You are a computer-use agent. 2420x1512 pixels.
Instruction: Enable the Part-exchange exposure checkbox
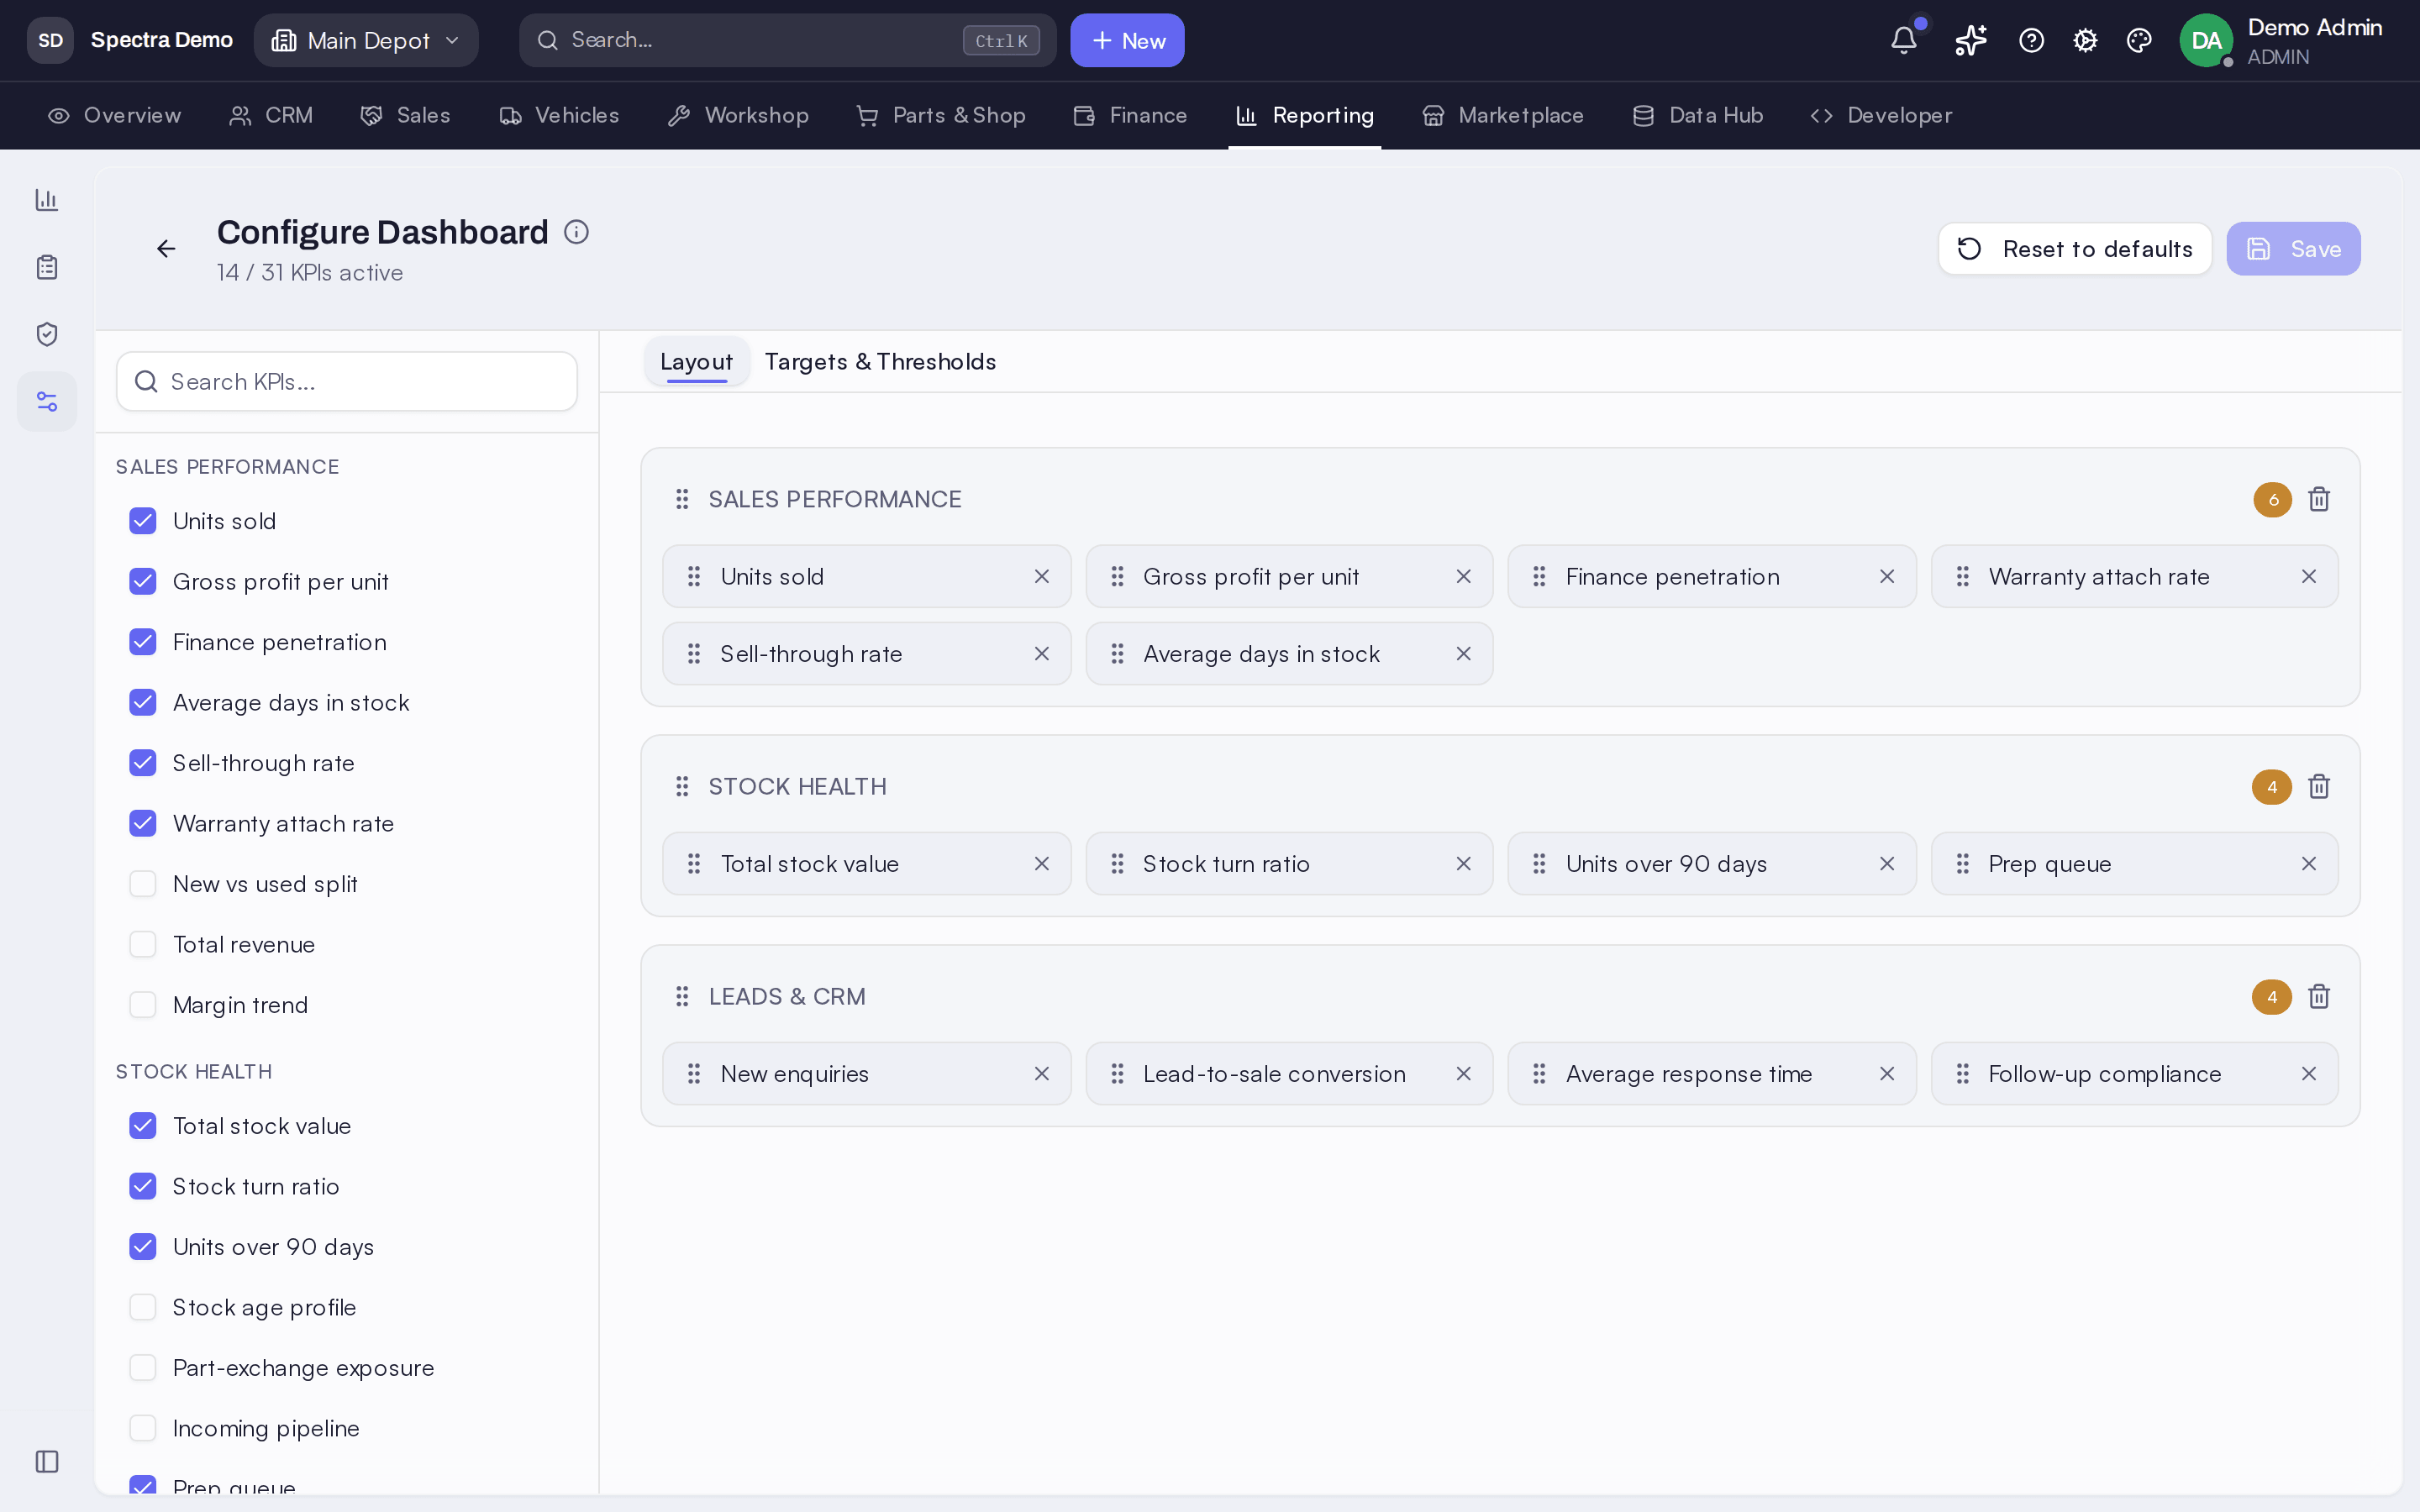coord(143,1368)
